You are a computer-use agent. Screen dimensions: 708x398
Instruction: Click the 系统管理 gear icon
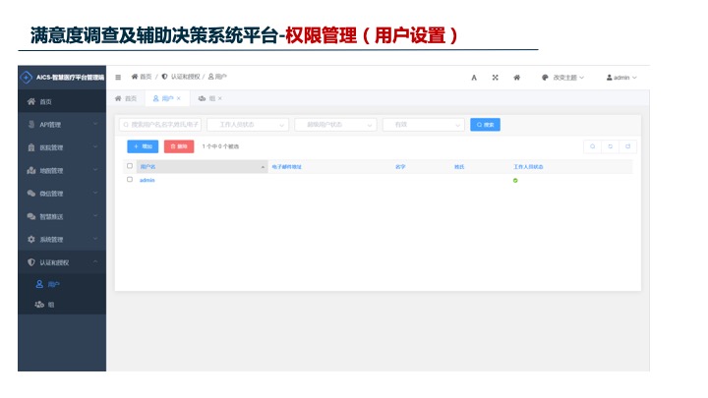click(30, 239)
